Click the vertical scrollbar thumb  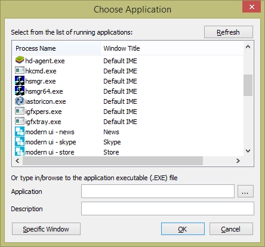coord(248,85)
